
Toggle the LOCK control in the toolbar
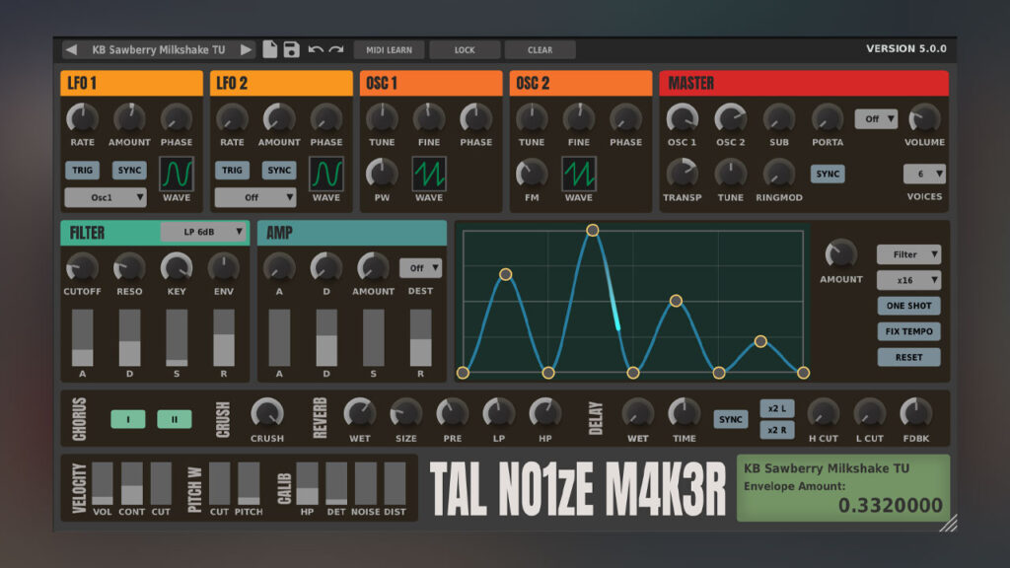click(x=465, y=48)
